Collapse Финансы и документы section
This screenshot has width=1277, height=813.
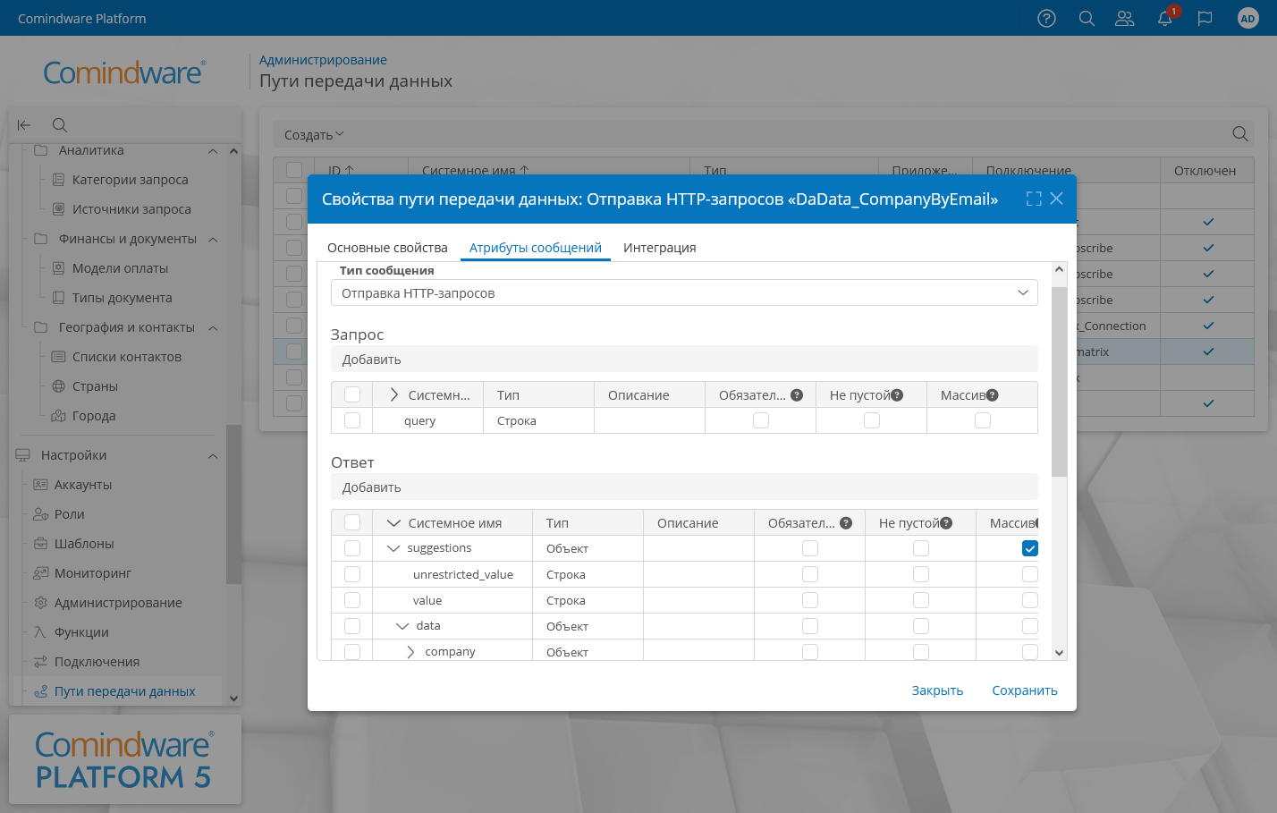213,239
